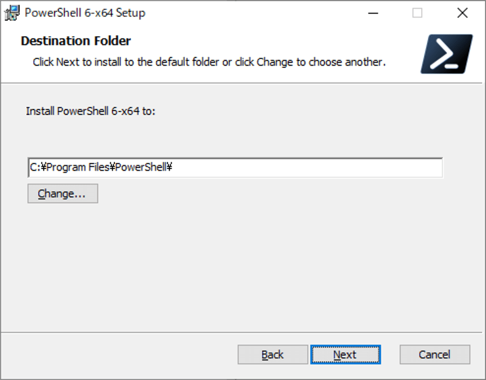Minimize the PowerShell Setup window
The image size is (486, 380).
[373, 13]
